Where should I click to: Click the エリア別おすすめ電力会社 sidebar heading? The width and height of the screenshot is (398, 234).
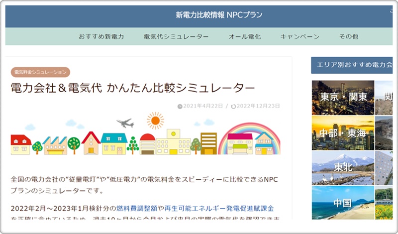point(352,65)
